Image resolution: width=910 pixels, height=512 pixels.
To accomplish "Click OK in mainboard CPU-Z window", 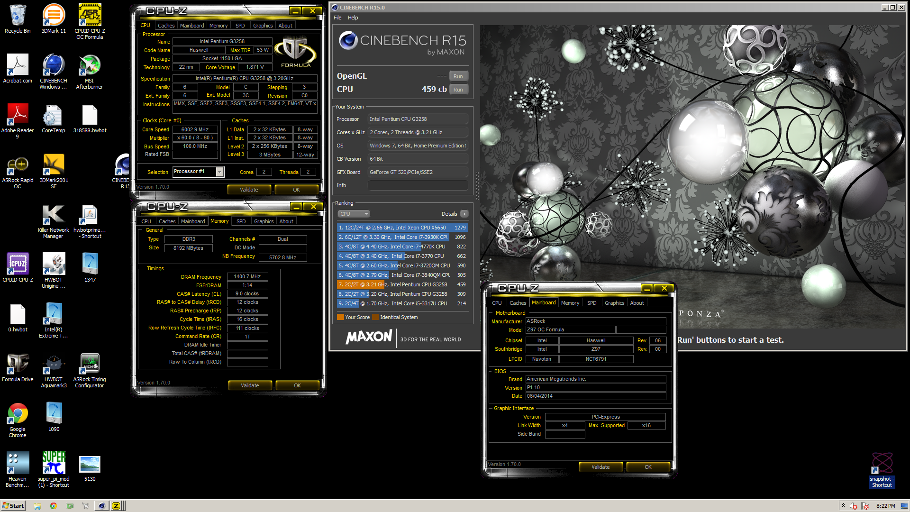I will click(648, 467).
